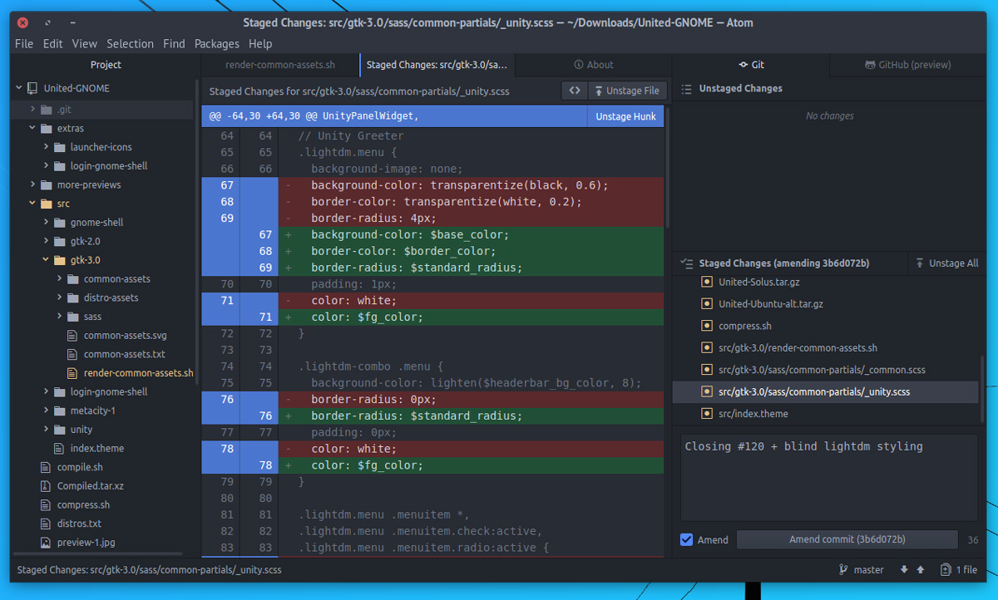Collapse the src folder chevron

[x=32, y=204]
